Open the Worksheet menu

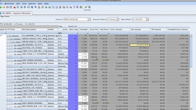(x=9, y=4)
